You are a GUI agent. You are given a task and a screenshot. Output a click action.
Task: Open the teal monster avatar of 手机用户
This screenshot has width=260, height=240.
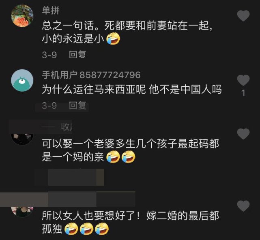click(22, 80)
